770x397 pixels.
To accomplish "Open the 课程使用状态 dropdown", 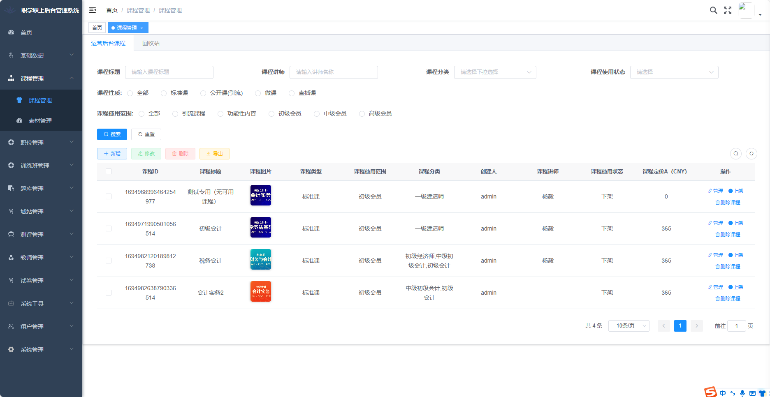I will pyautogui.click(x=674, y=72).
